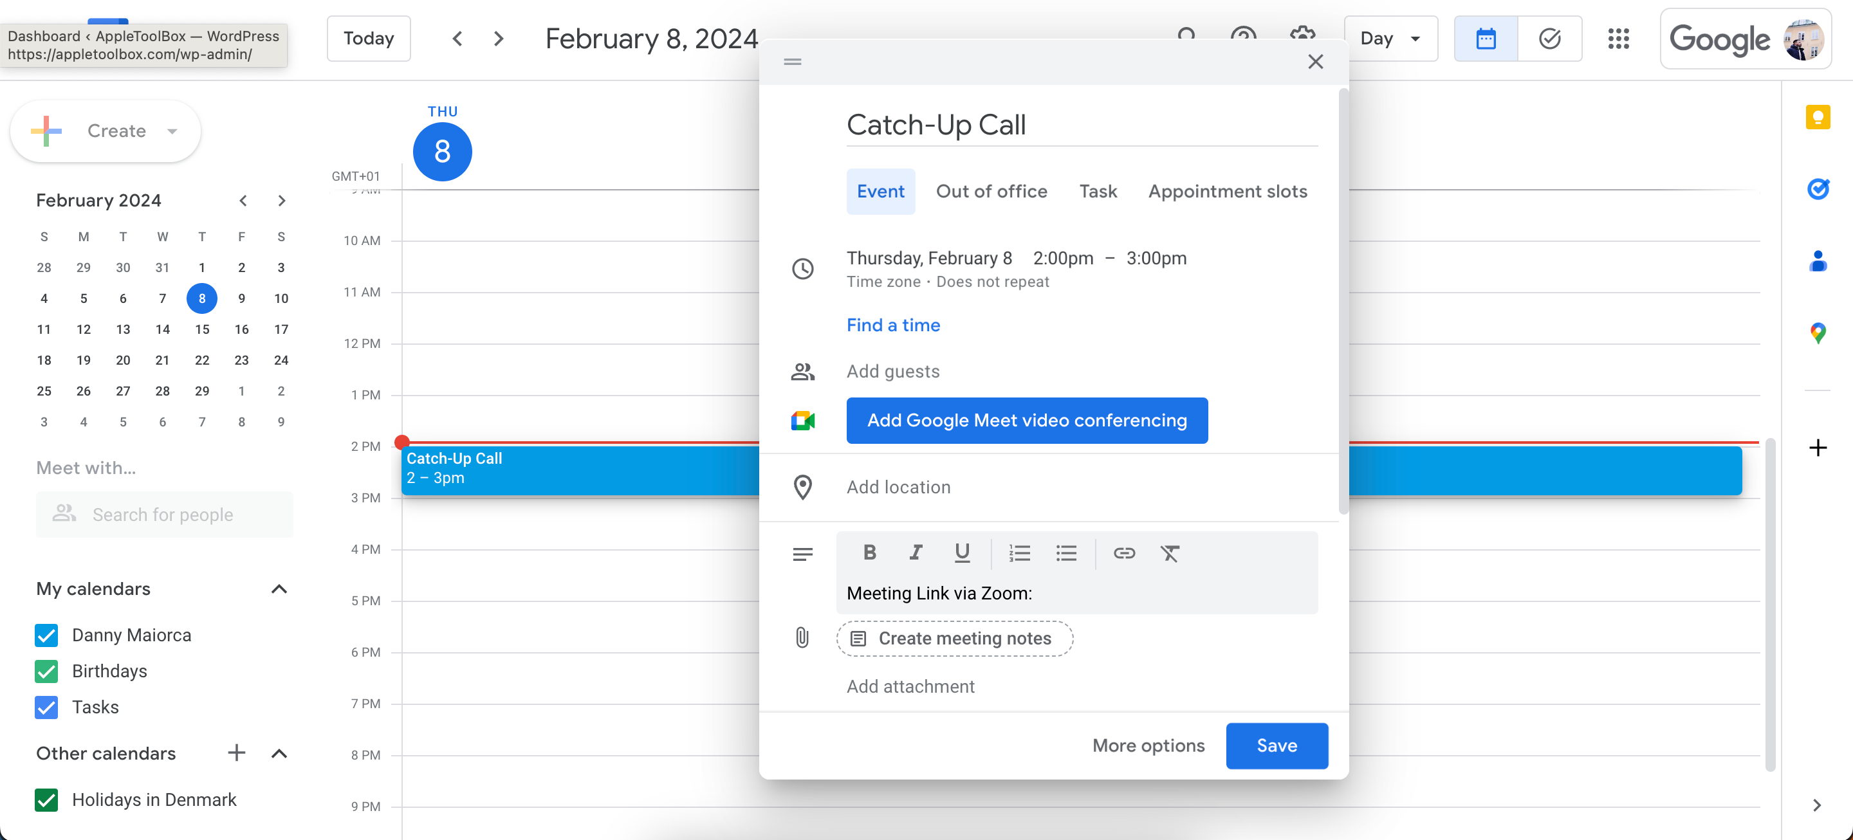This screenshot has width=1853, height=840.
Task: Apply italic formatting in the description box
Action: pos(916,553)
